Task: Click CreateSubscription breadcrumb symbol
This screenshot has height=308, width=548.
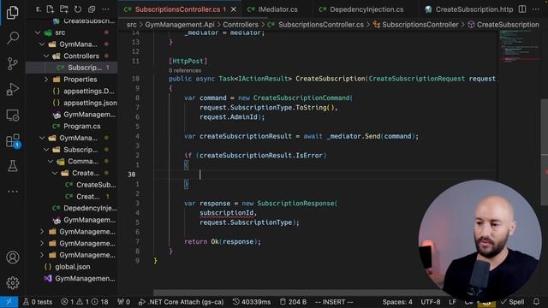Action: (x=503, y=25)
